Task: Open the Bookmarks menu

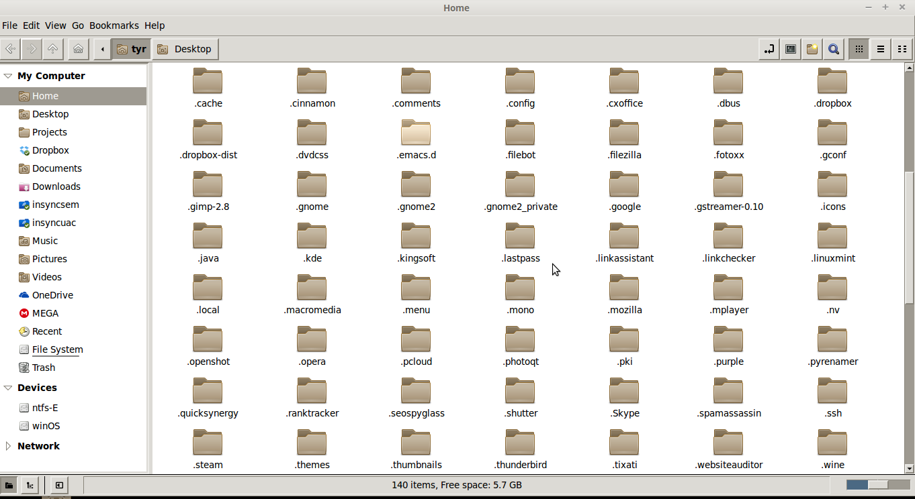Action: (114, 25)
